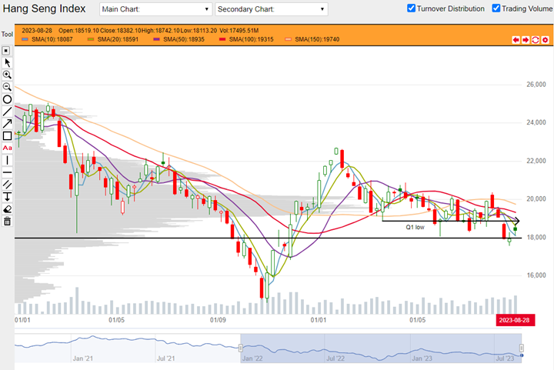The image size is (554, 370).
Task: Click the 26,000 price axis label
Action: (x=536, y=85)
